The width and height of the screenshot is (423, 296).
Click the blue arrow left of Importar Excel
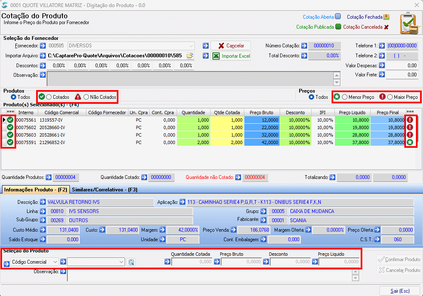206,56
